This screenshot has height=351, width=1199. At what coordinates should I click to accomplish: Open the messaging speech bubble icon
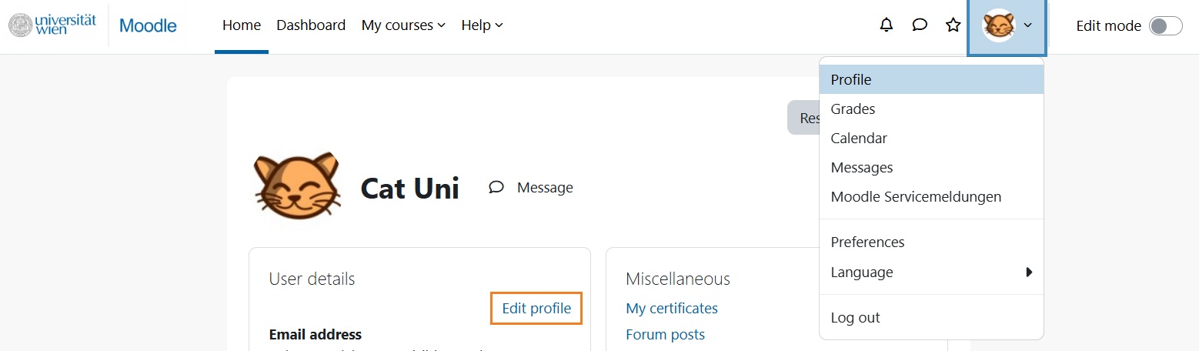[x=920, y=25]
